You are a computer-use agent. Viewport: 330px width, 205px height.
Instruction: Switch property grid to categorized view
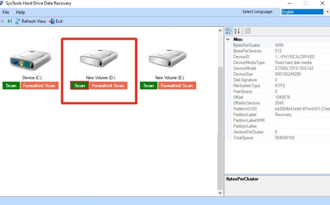(229, 31)
